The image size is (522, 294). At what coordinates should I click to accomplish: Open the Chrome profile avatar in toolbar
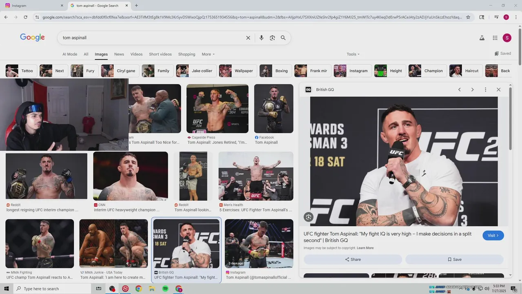(506, 17)
